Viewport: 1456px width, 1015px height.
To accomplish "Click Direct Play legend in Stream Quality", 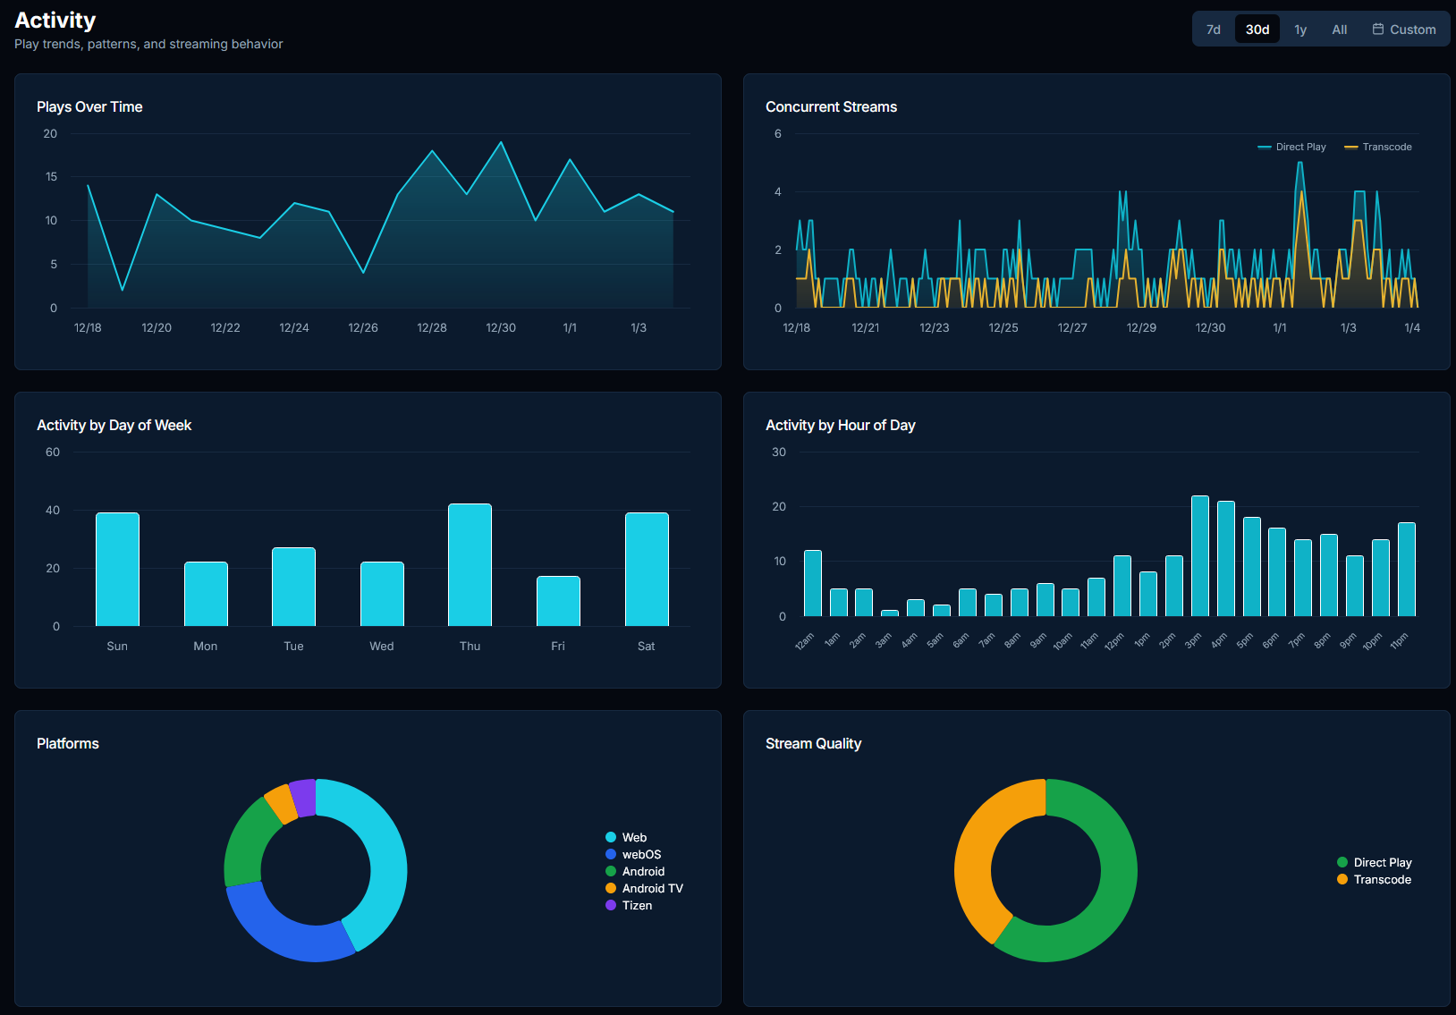I will [1382, 862].
